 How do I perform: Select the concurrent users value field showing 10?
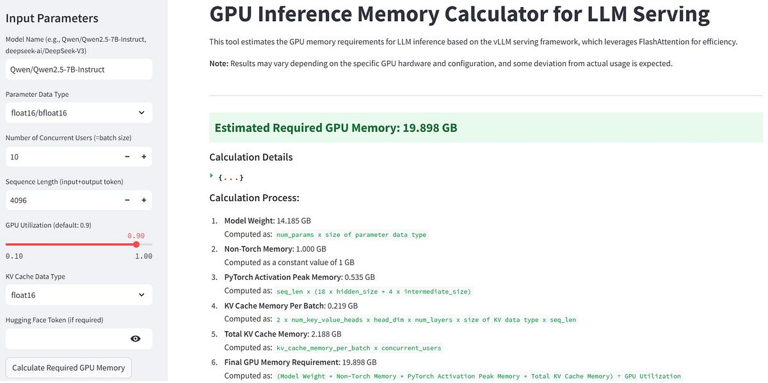tap(58, 156)
